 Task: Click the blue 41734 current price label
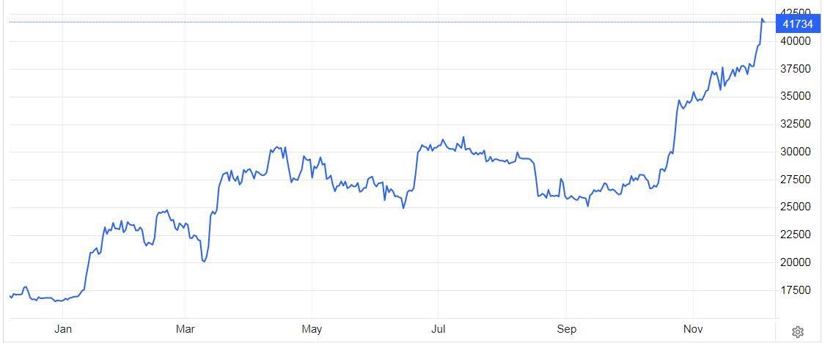pyautogui.click(x=797, y=23)
